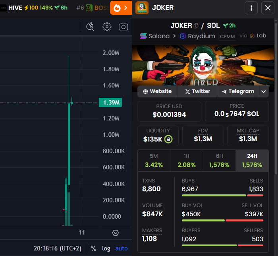Click the liquidity lock icon
The height and width of the screenshot is (256, 278).
[x=168, y=139]
